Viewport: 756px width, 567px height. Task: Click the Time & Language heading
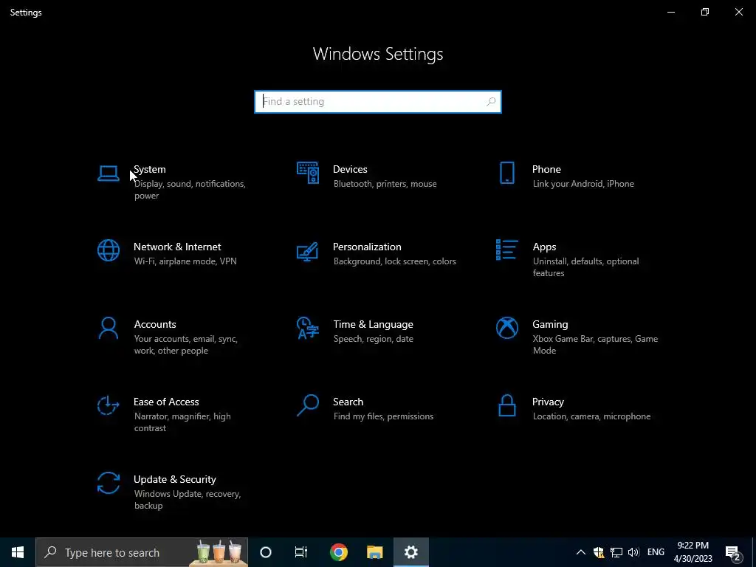(x=373, y=325)
